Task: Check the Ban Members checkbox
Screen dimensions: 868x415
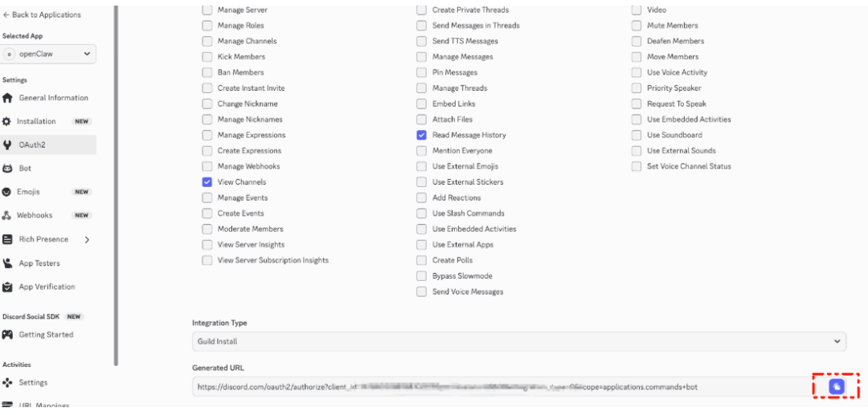Action: pyautogui.click(x=207, y=72)
